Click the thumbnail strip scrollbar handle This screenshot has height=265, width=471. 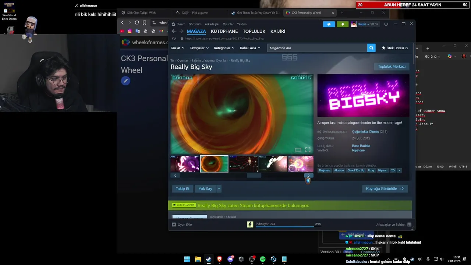(254, 176)
